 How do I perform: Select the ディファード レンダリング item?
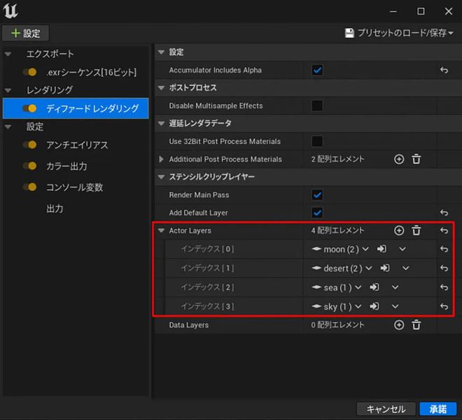pos(76,108)
